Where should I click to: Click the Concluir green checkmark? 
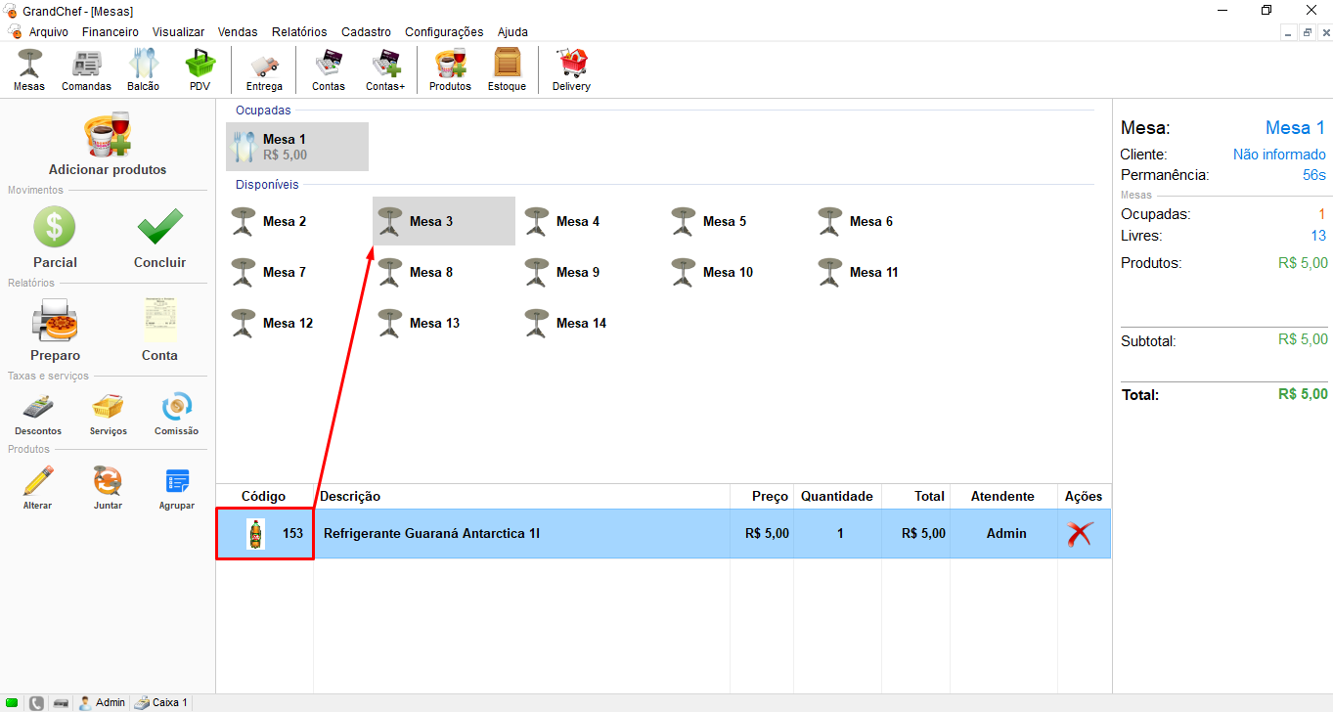click(159, 238)
